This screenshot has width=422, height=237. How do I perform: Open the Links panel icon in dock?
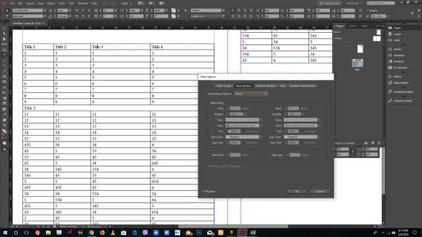pyautogui.click(x=390, y=40)
